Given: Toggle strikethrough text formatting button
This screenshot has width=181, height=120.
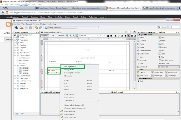Looking at the screenshot, I should click(126, 36).
